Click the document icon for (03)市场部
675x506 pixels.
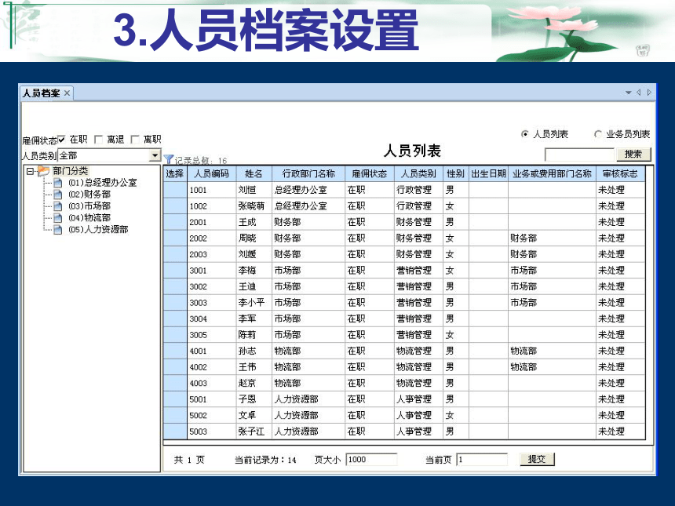coord(58,206)
